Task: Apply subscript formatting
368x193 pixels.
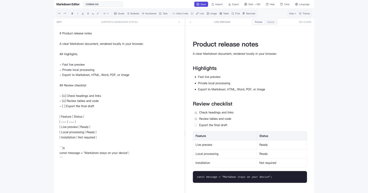Action: pyautogui.click(x=93, y=13)
